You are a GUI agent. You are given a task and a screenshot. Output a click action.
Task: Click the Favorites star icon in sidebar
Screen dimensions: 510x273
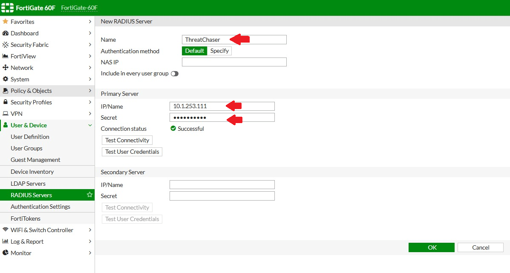tap(6, 22)
